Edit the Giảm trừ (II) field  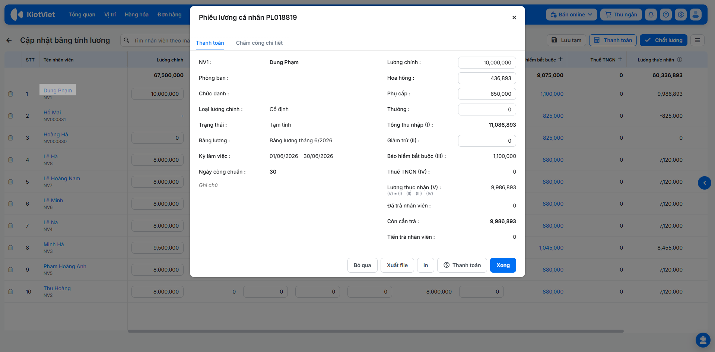[x=487, y=141]
